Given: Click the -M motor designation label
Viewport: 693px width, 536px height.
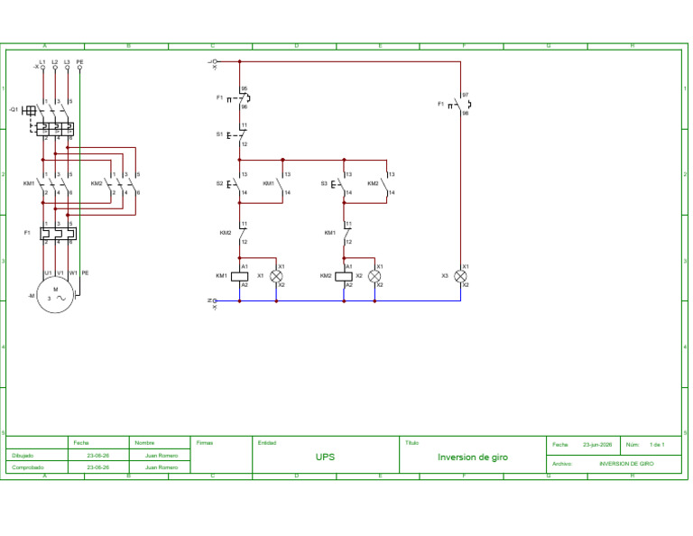Looking at the screenshot, I should tap(31, 296).
